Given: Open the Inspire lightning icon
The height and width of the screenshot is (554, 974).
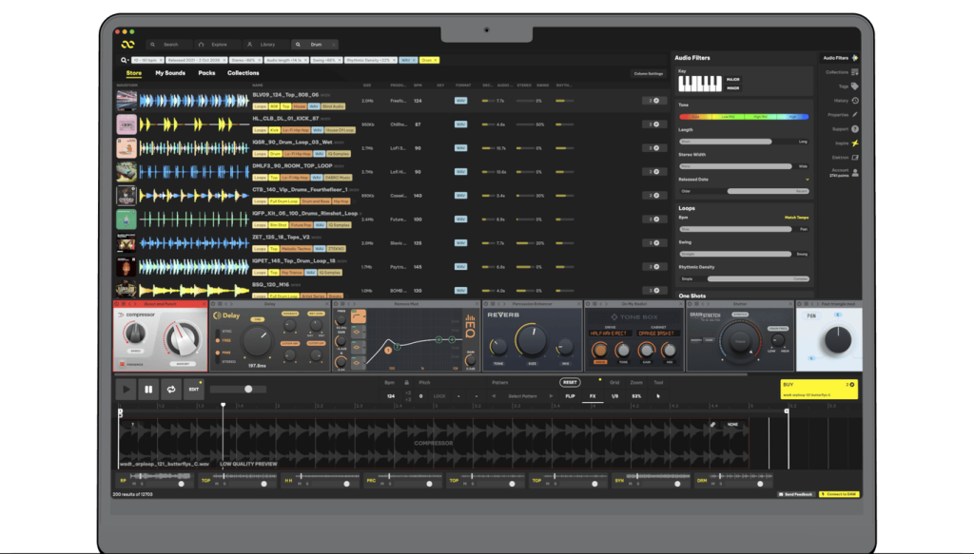Looking at the screenshot, I should [x=855, y=143].
